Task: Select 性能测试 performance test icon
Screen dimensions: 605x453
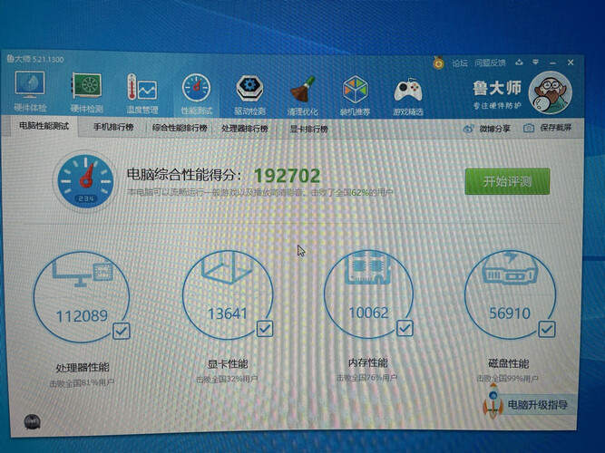Action: pos(197,88)
